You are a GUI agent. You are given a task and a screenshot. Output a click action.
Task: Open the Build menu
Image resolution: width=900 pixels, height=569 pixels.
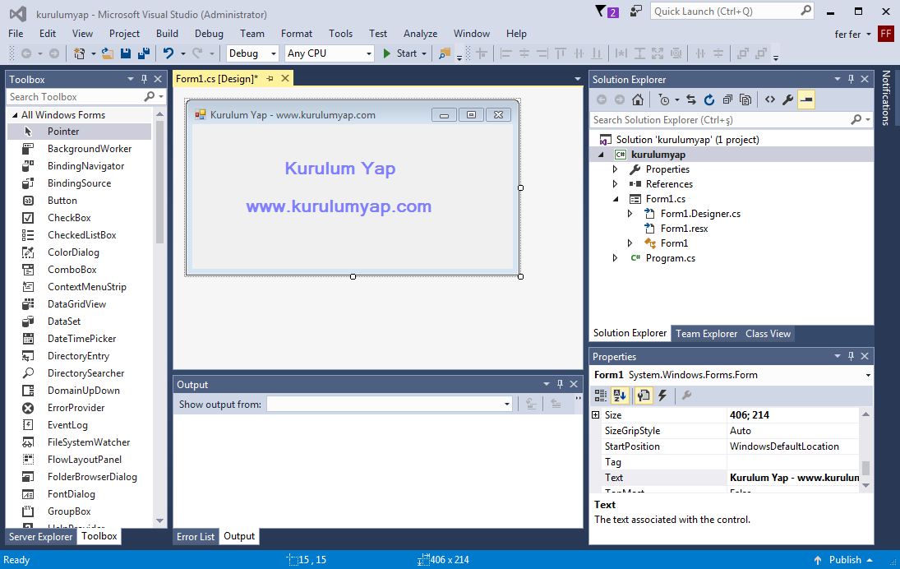coord(167,34)
